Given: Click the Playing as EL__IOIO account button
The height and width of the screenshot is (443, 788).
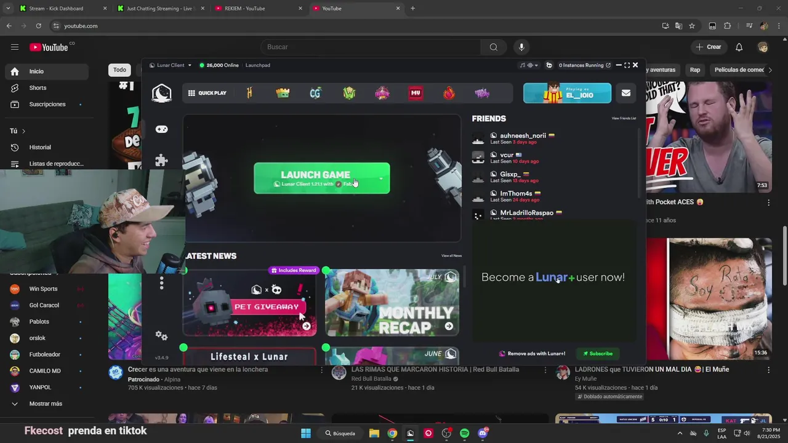Looking at the screenshot, I should [567, 93].
